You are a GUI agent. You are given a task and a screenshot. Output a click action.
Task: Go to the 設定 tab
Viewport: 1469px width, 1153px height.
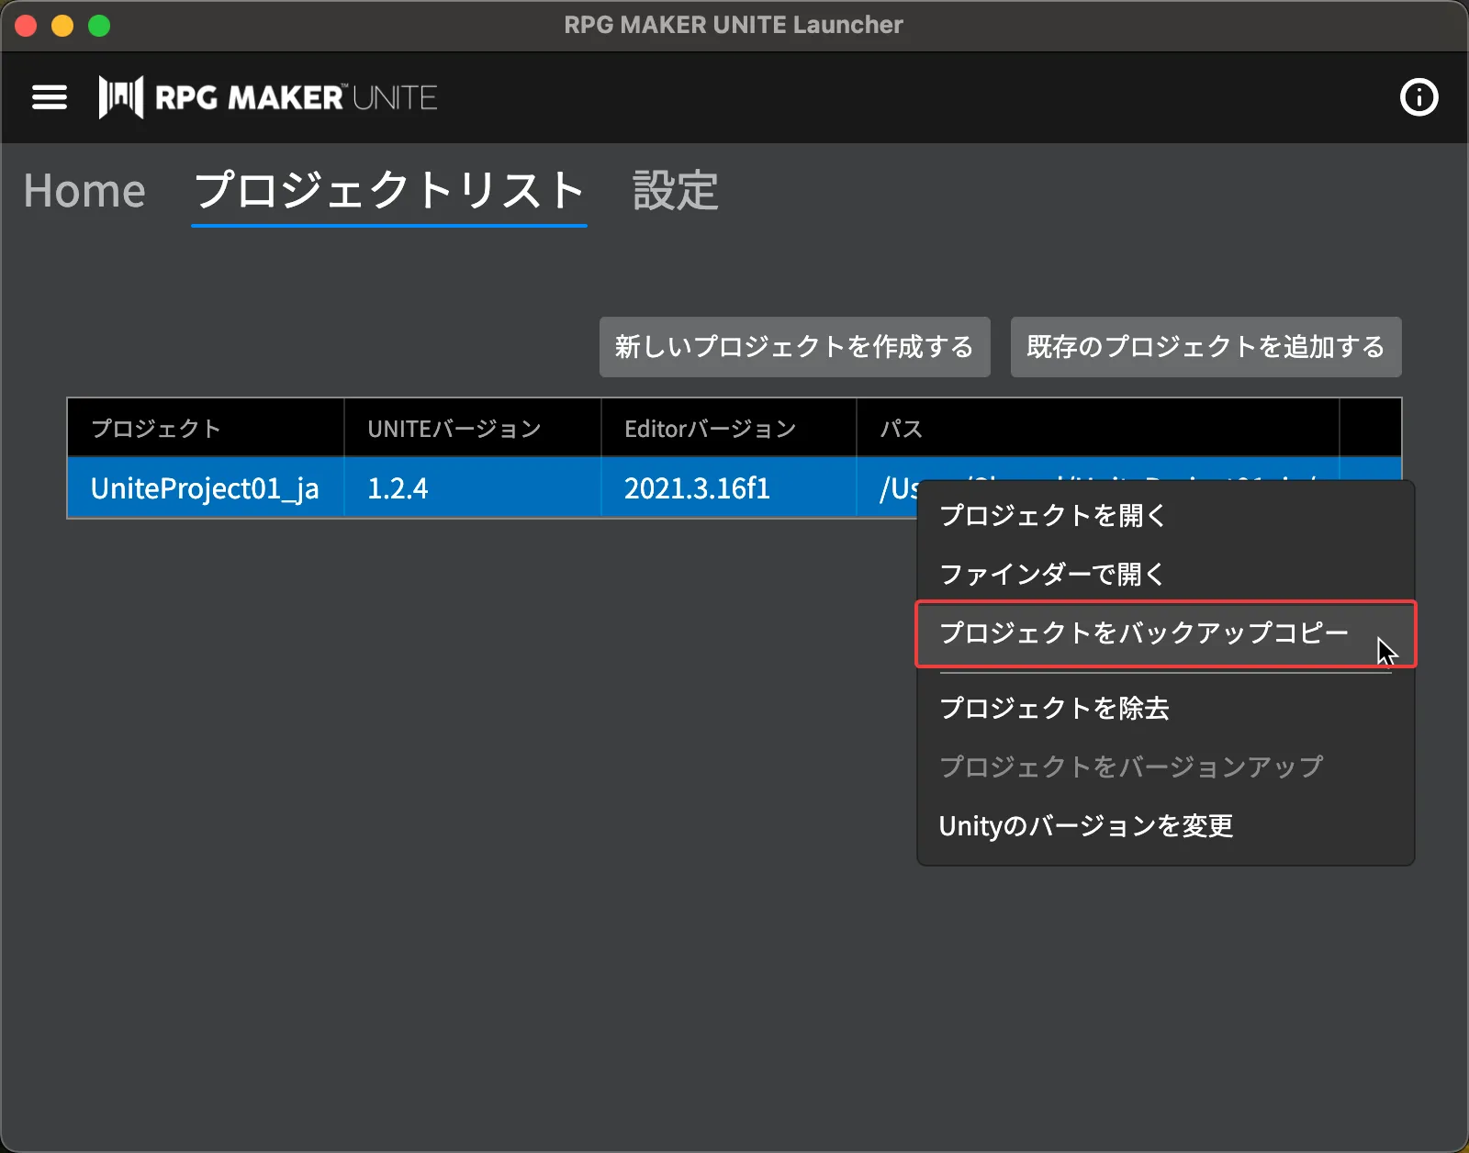click(675, 191)
